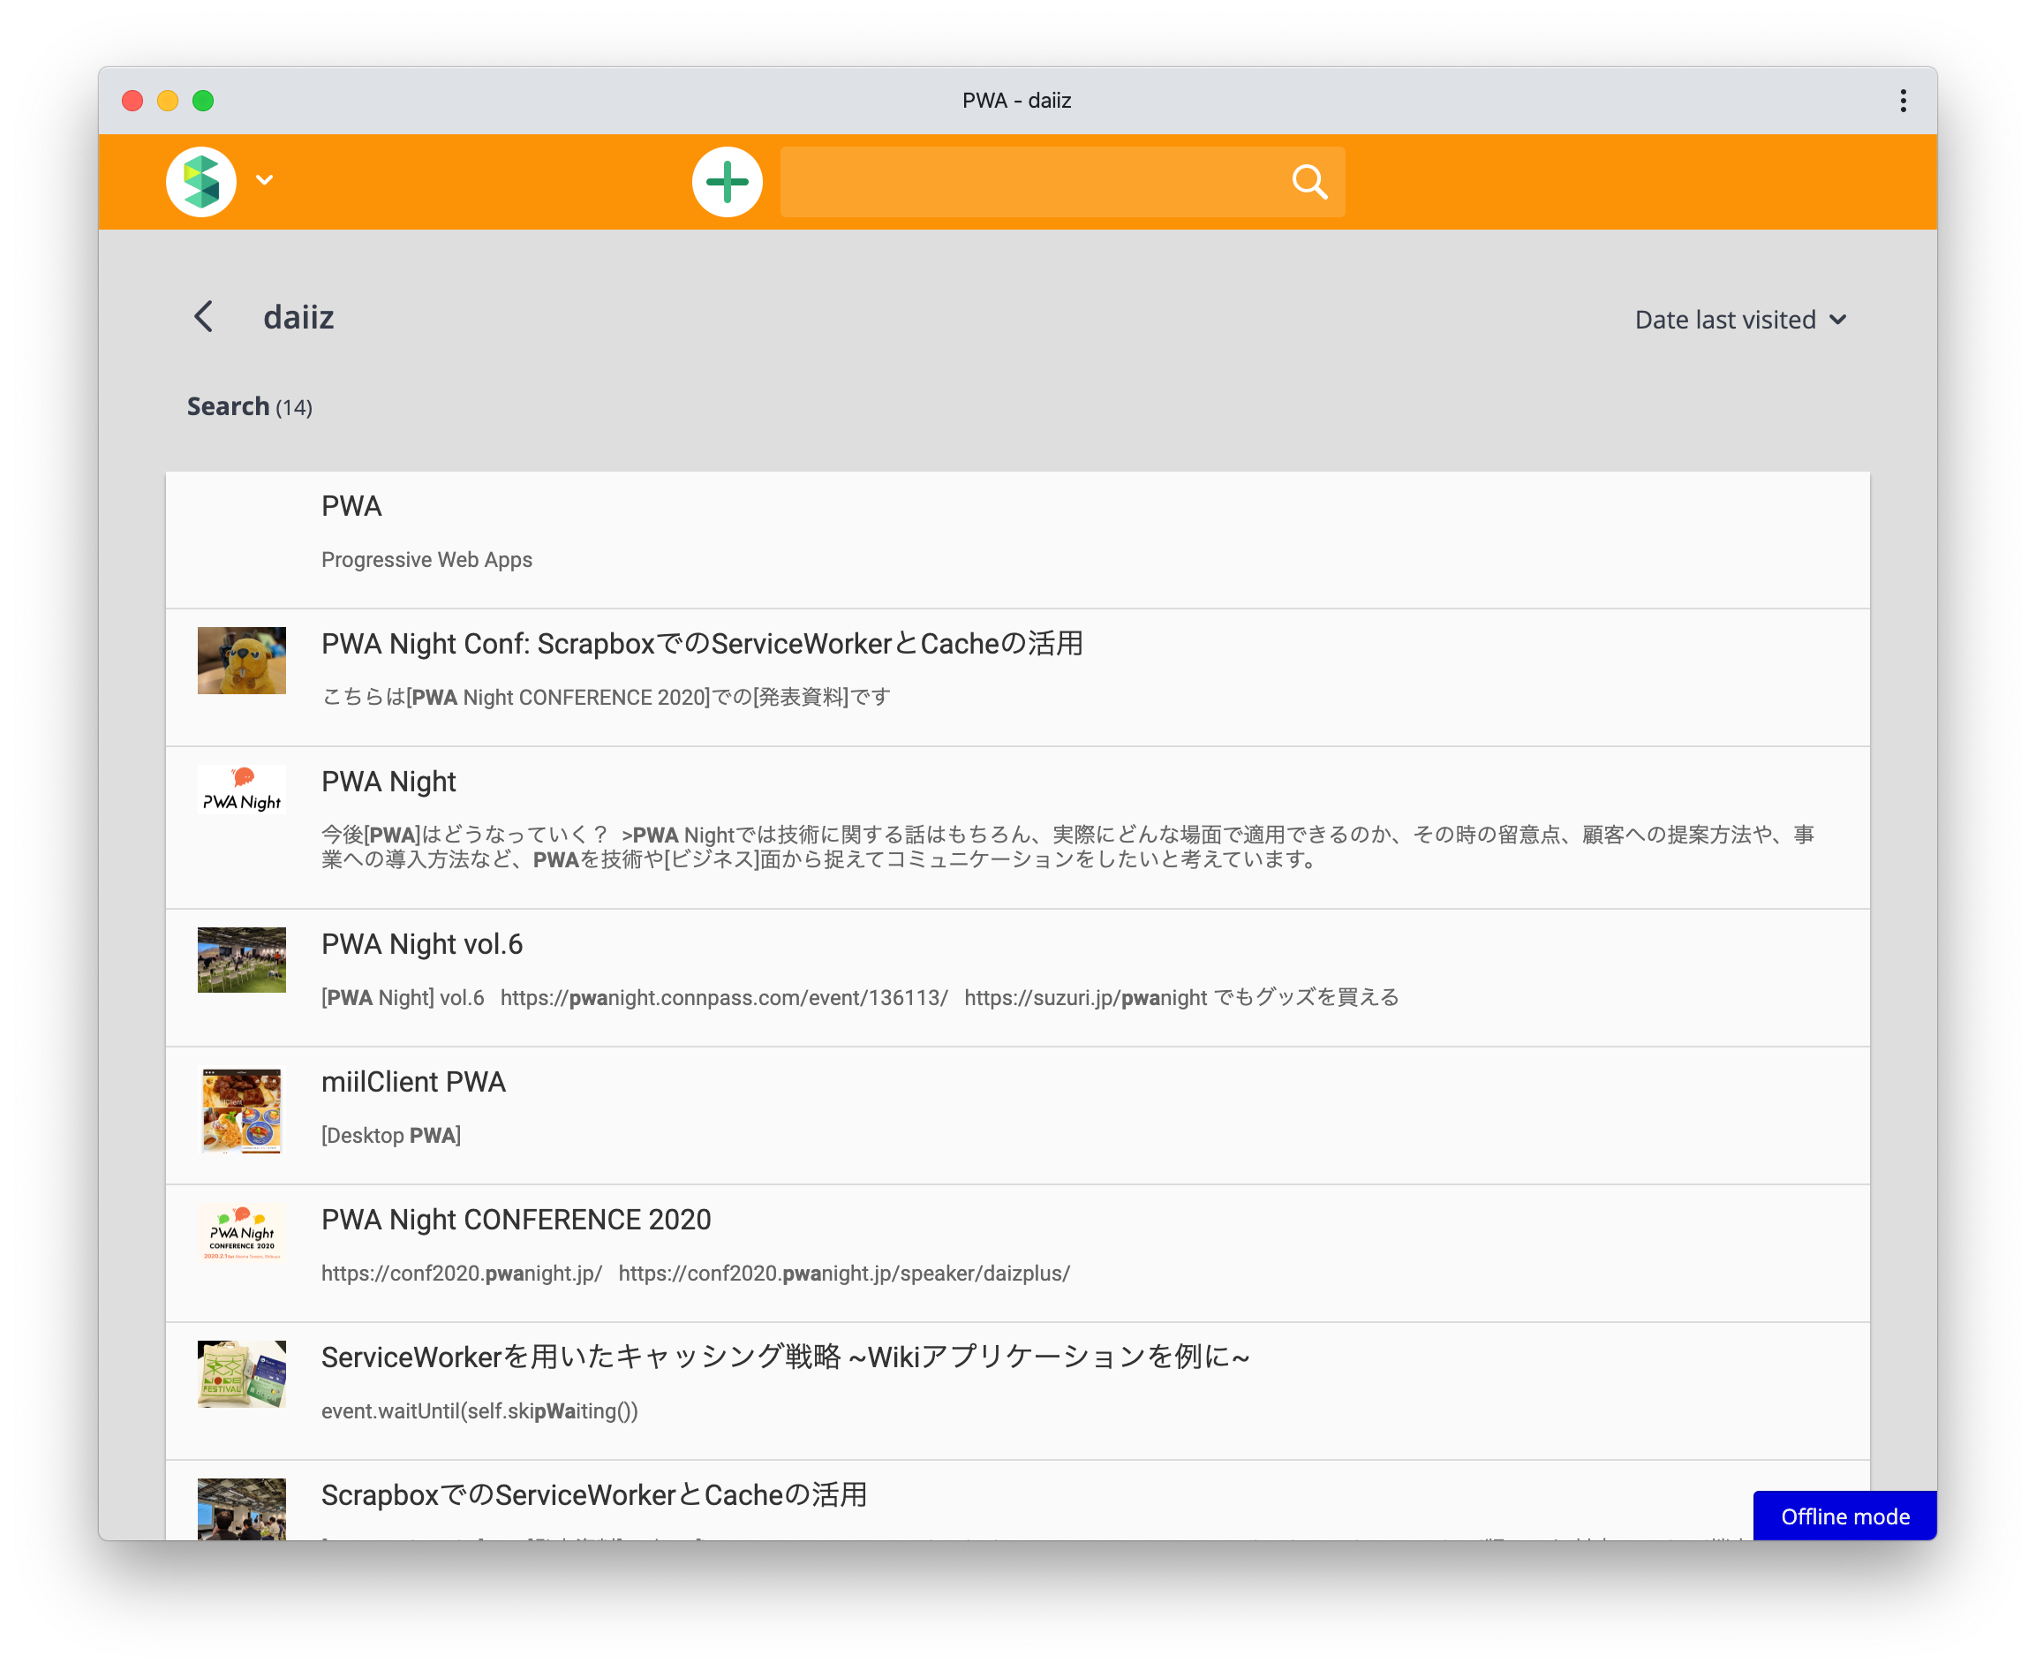Go back with the left chevron arrow
This screenshot has height=1671, width=2036.
pos(203,317)
